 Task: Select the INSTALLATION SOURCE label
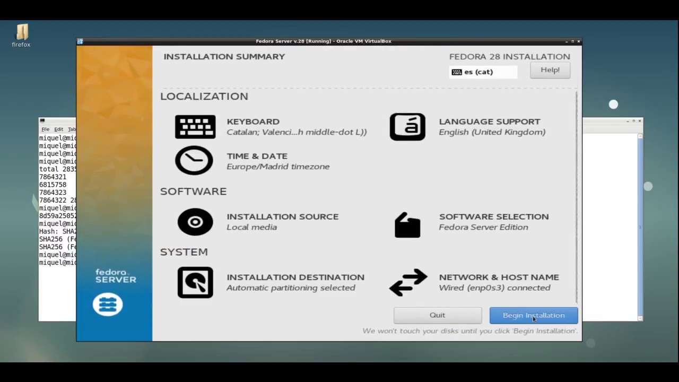[x=283, y=216]
